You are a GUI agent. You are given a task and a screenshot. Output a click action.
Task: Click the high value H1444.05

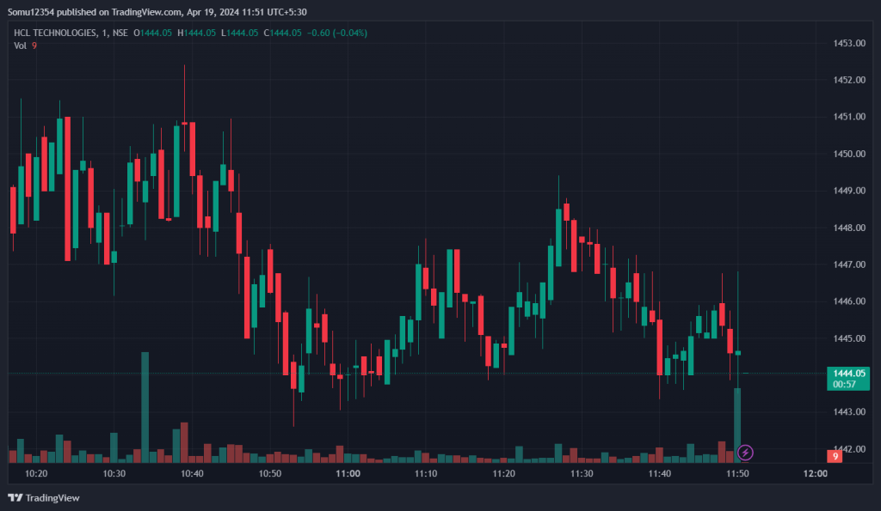coord(197,33)
